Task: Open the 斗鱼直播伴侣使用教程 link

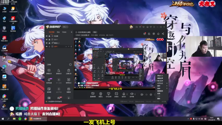Action: 55,101
